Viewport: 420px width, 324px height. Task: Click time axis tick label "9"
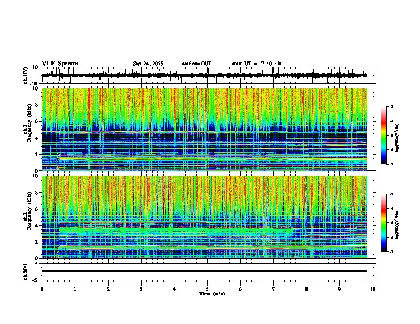tap(339, 289)
